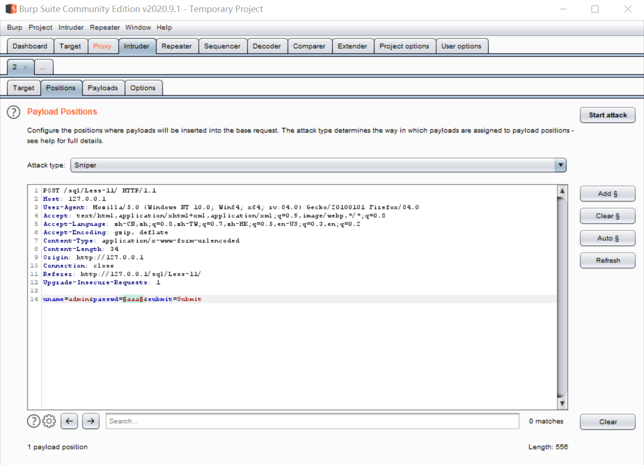Click the Host header line
Screen dimensions: 644x465
pyautogui.click(x=75, y=199)
